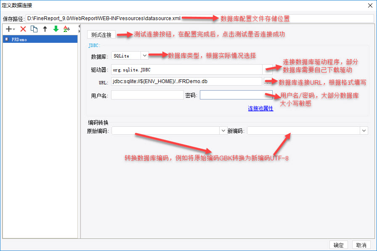This screenshot has width=377, height=251.
Task: Open the driver dropdown arrow
Action: click(x=267, y=70)
